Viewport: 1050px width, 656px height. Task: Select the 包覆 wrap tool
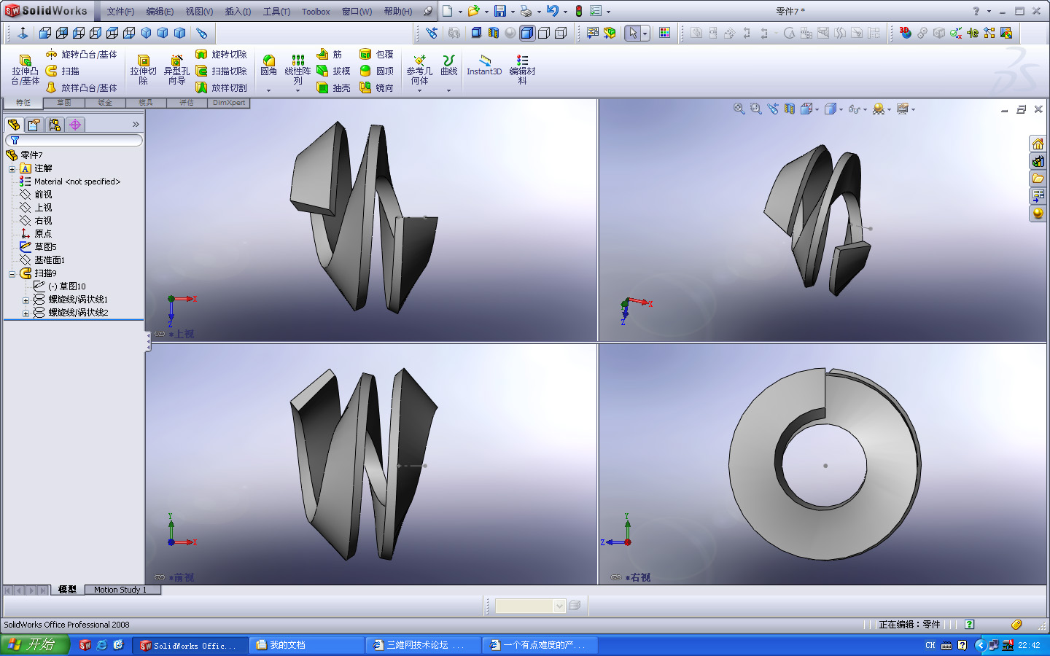376,54
